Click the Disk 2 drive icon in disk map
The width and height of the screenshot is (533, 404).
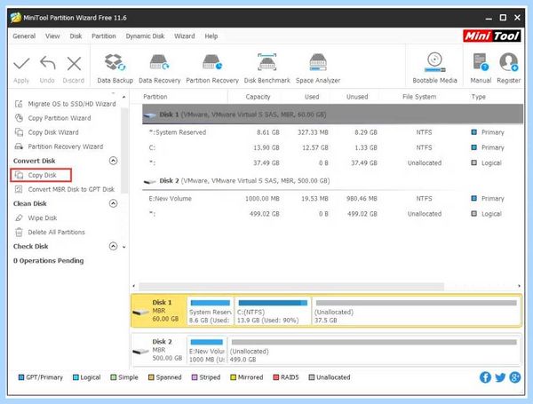pyautogui.click(x=140, y=352)
